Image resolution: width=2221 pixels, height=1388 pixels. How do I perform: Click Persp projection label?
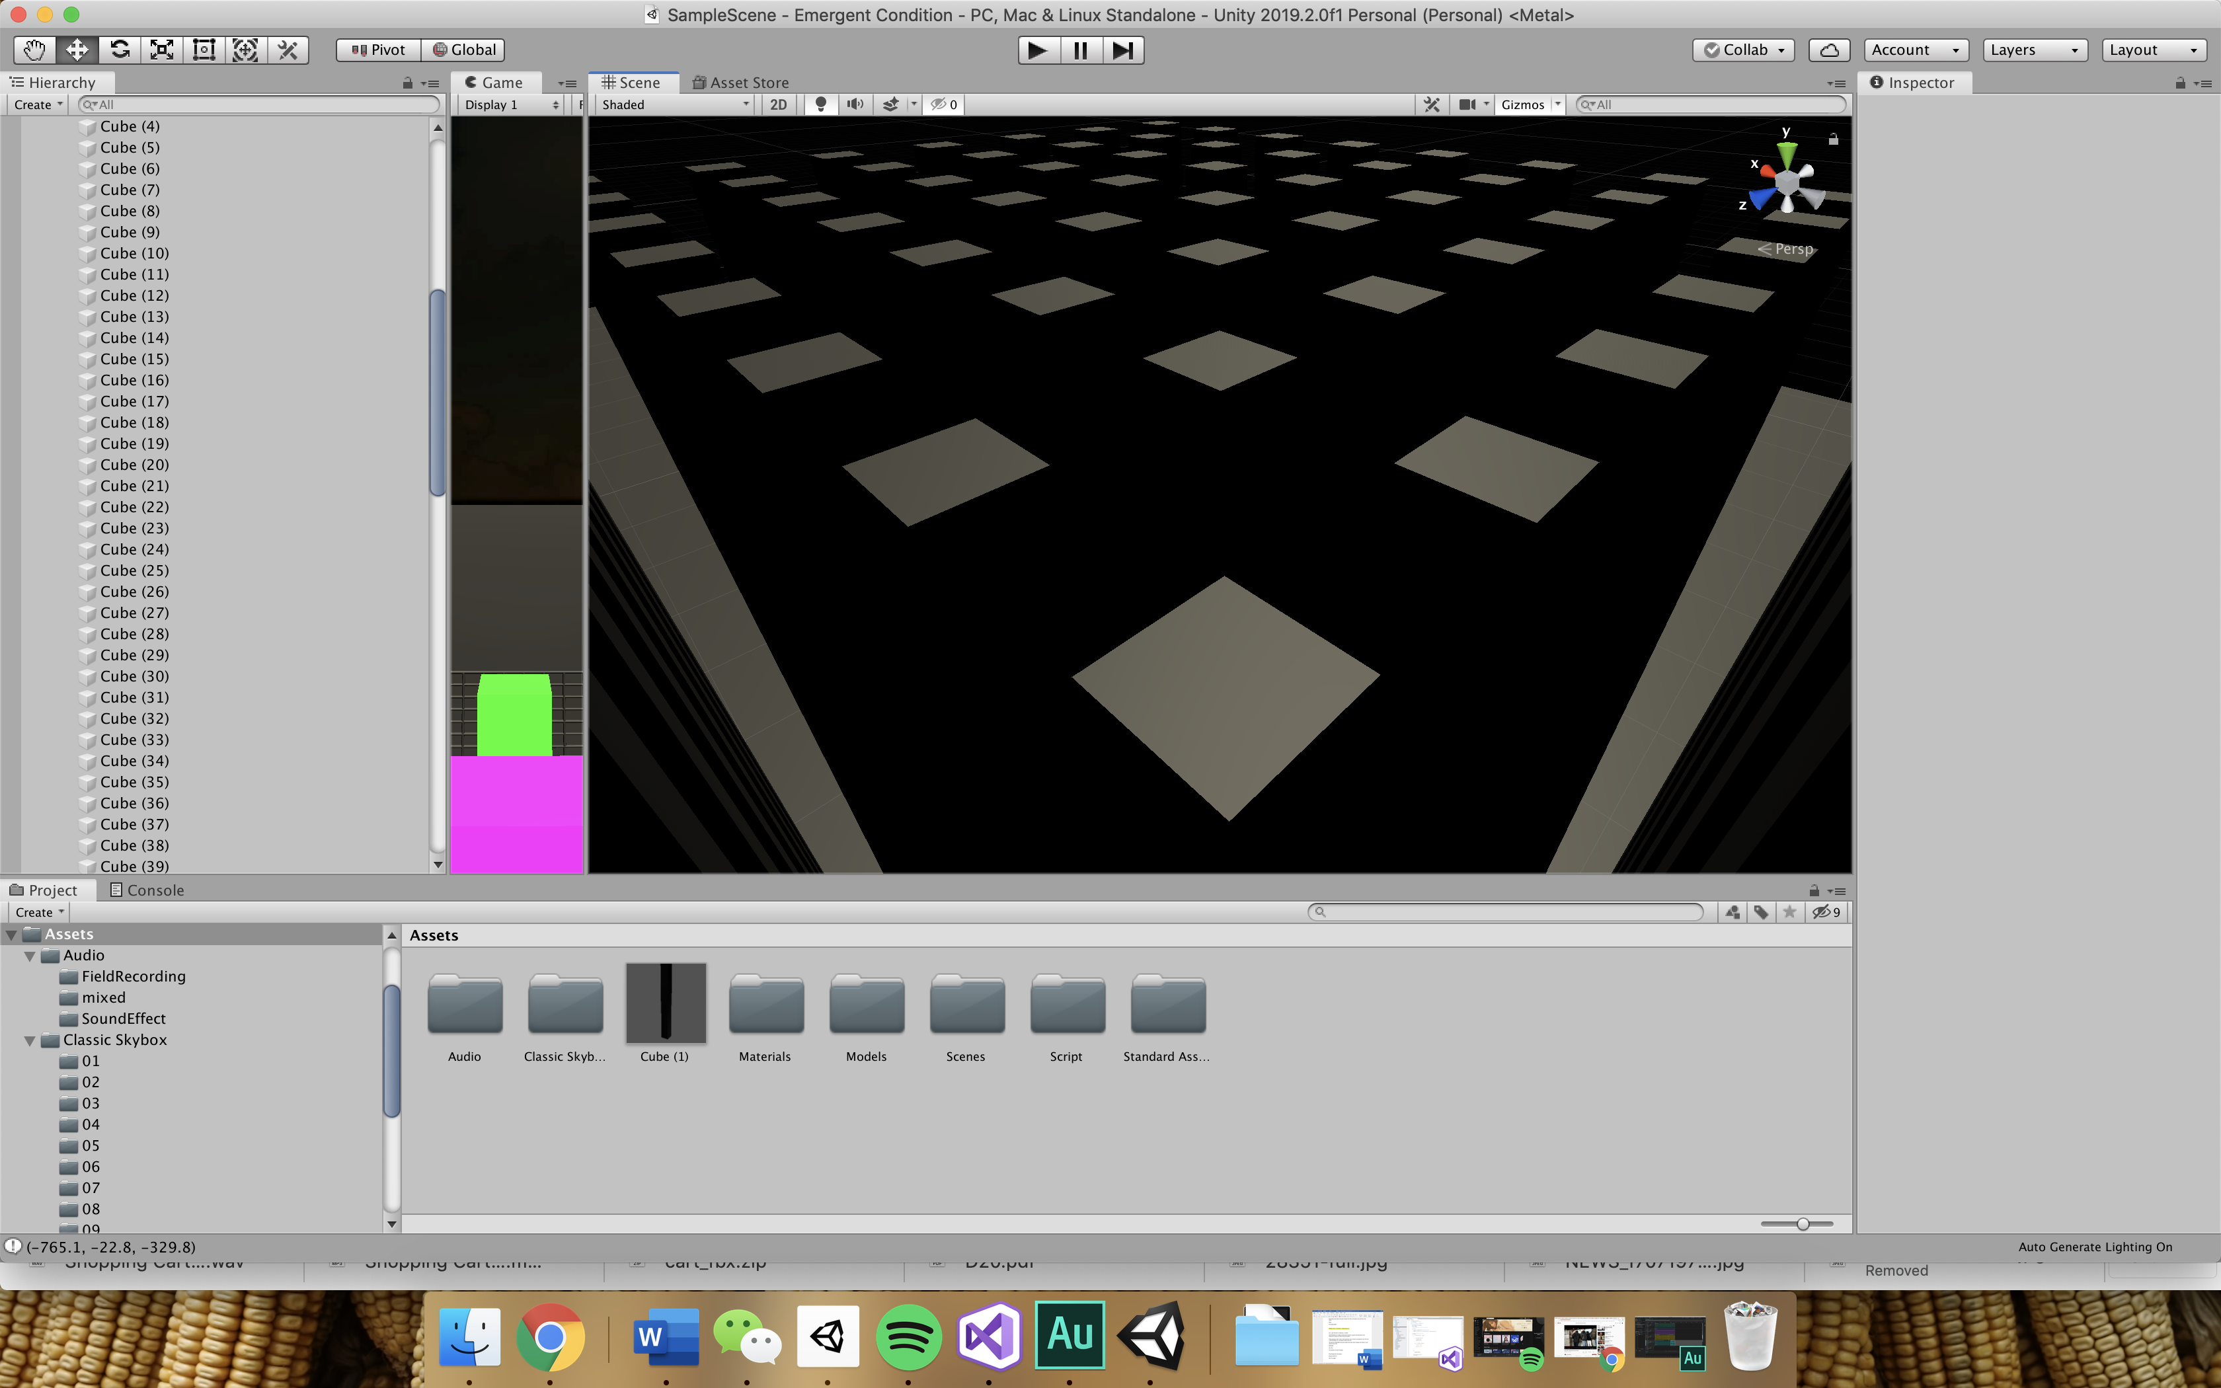pos(1786,249)
